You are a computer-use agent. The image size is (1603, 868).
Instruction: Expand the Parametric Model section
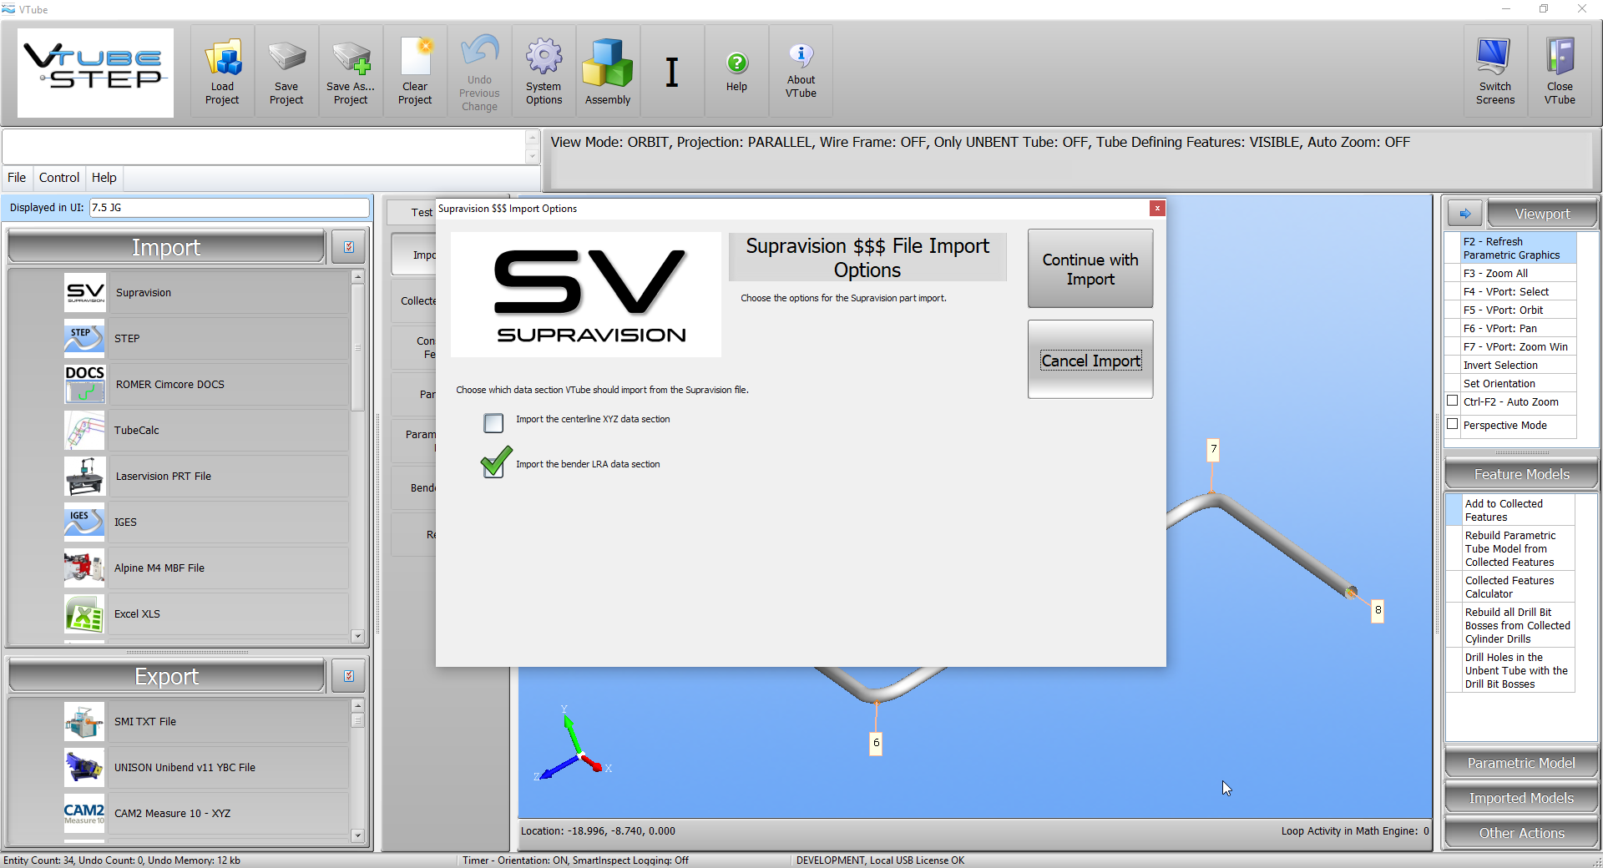click(1520, 763)
